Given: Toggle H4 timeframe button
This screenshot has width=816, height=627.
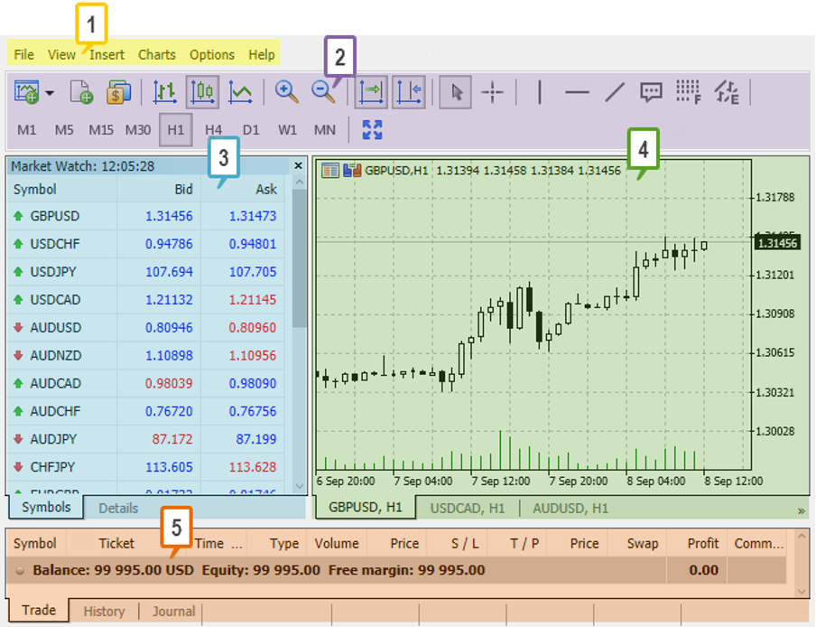Looking at the screenshot, I should point(213,129).
